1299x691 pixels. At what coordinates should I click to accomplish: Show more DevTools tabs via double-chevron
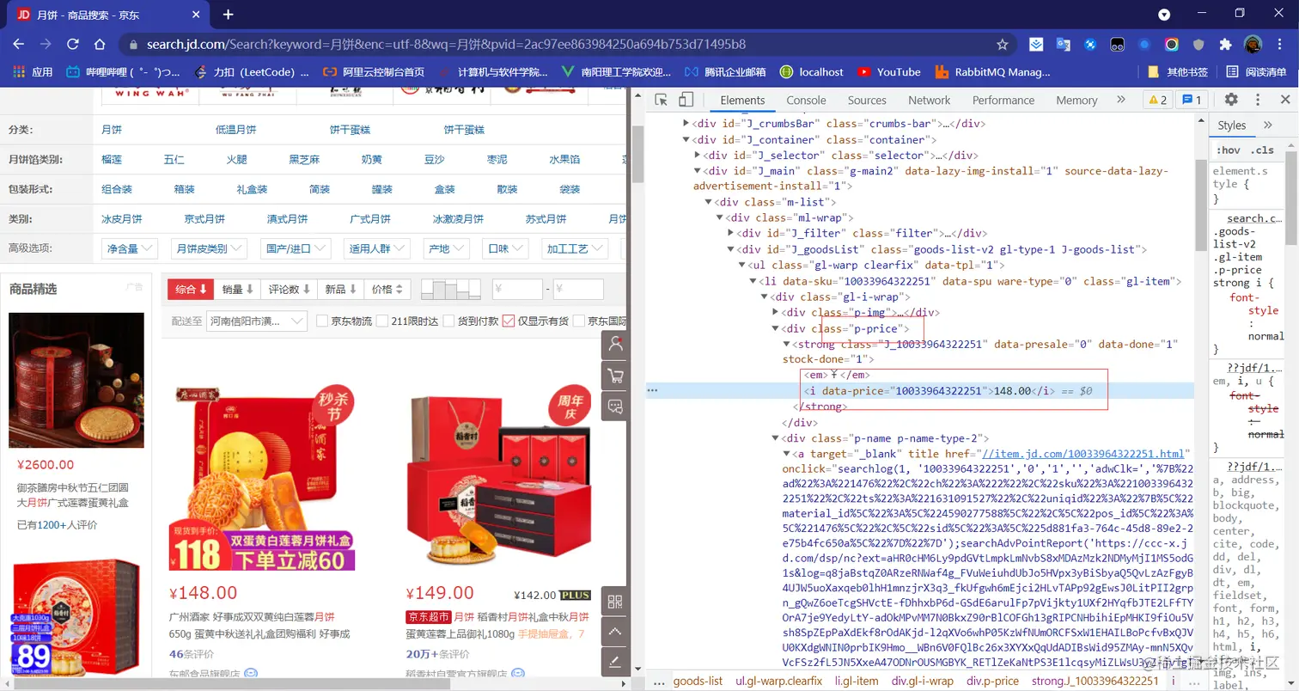[x=1121, y=100]
